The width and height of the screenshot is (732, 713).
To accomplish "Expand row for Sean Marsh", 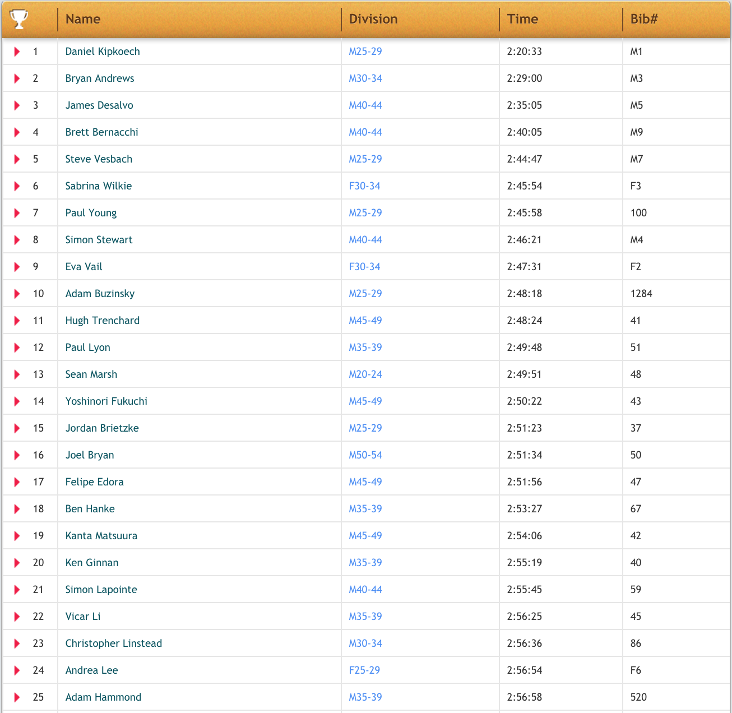I will (x=17, y=374).
